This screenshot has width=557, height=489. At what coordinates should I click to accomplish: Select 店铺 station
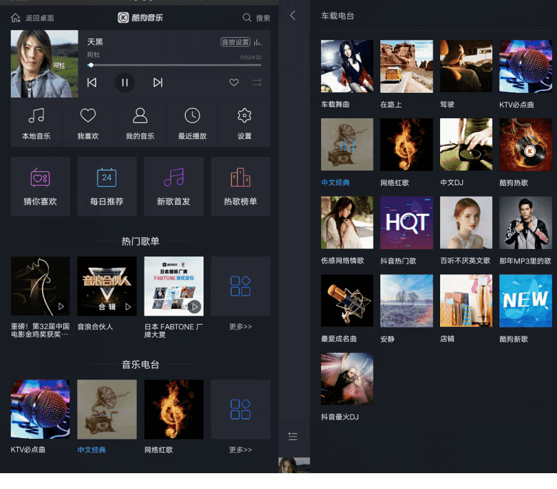coord(466,301)
